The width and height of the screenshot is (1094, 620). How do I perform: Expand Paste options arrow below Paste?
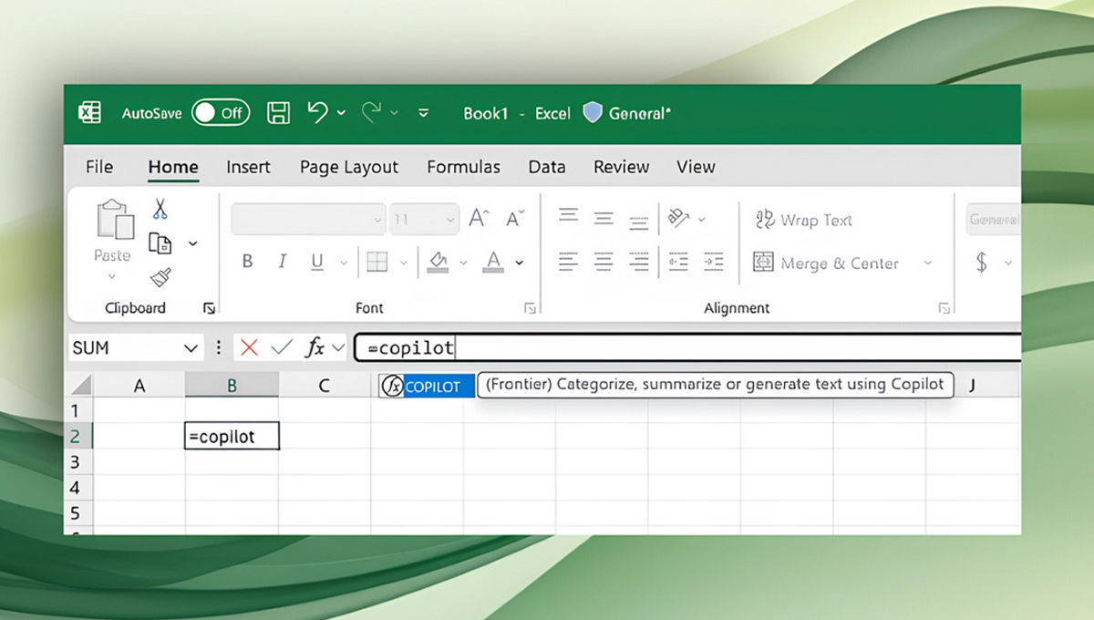tap(112, 276)
